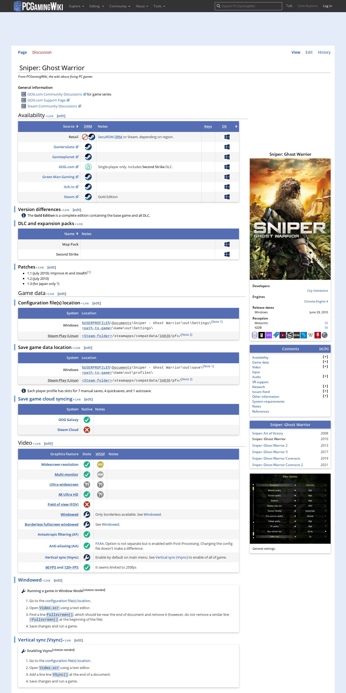Click the green check icon for GOG Galaxy
Image resolution: width=346 pixels, height=693 pixels.
(x=87, y=420)
